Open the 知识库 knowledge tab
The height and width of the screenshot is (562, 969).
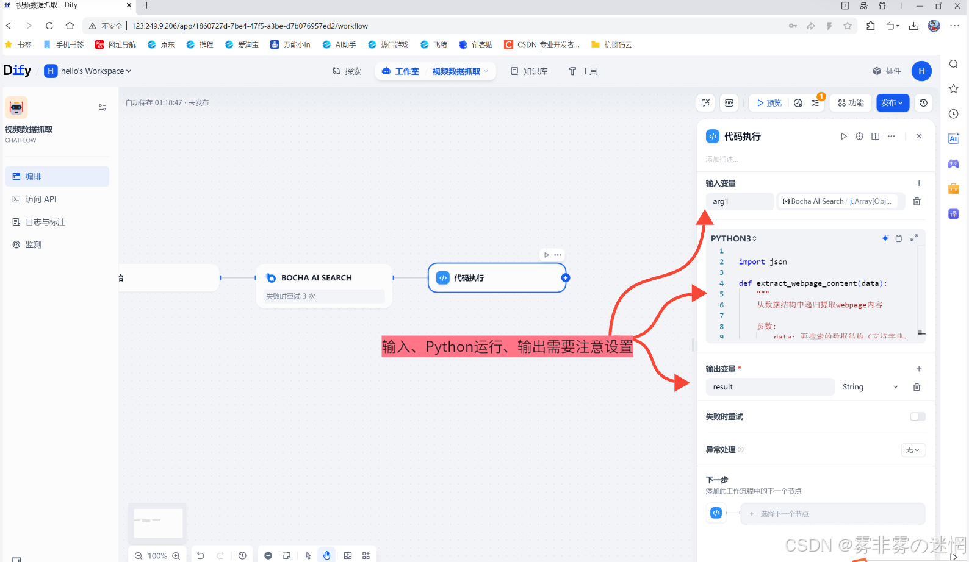coord(529,71)
